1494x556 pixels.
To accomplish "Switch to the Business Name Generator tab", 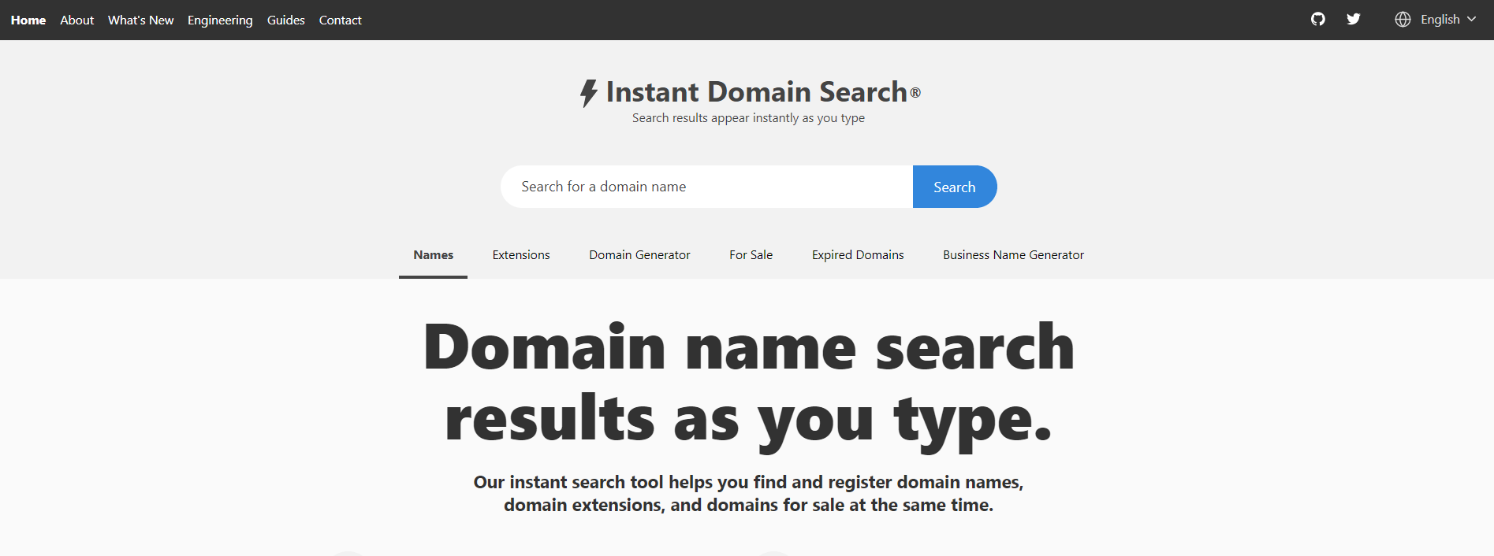I will (x=1013, y=255).
